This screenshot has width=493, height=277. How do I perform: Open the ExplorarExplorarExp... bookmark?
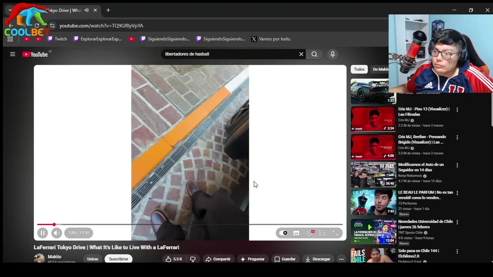click(98, 39)
